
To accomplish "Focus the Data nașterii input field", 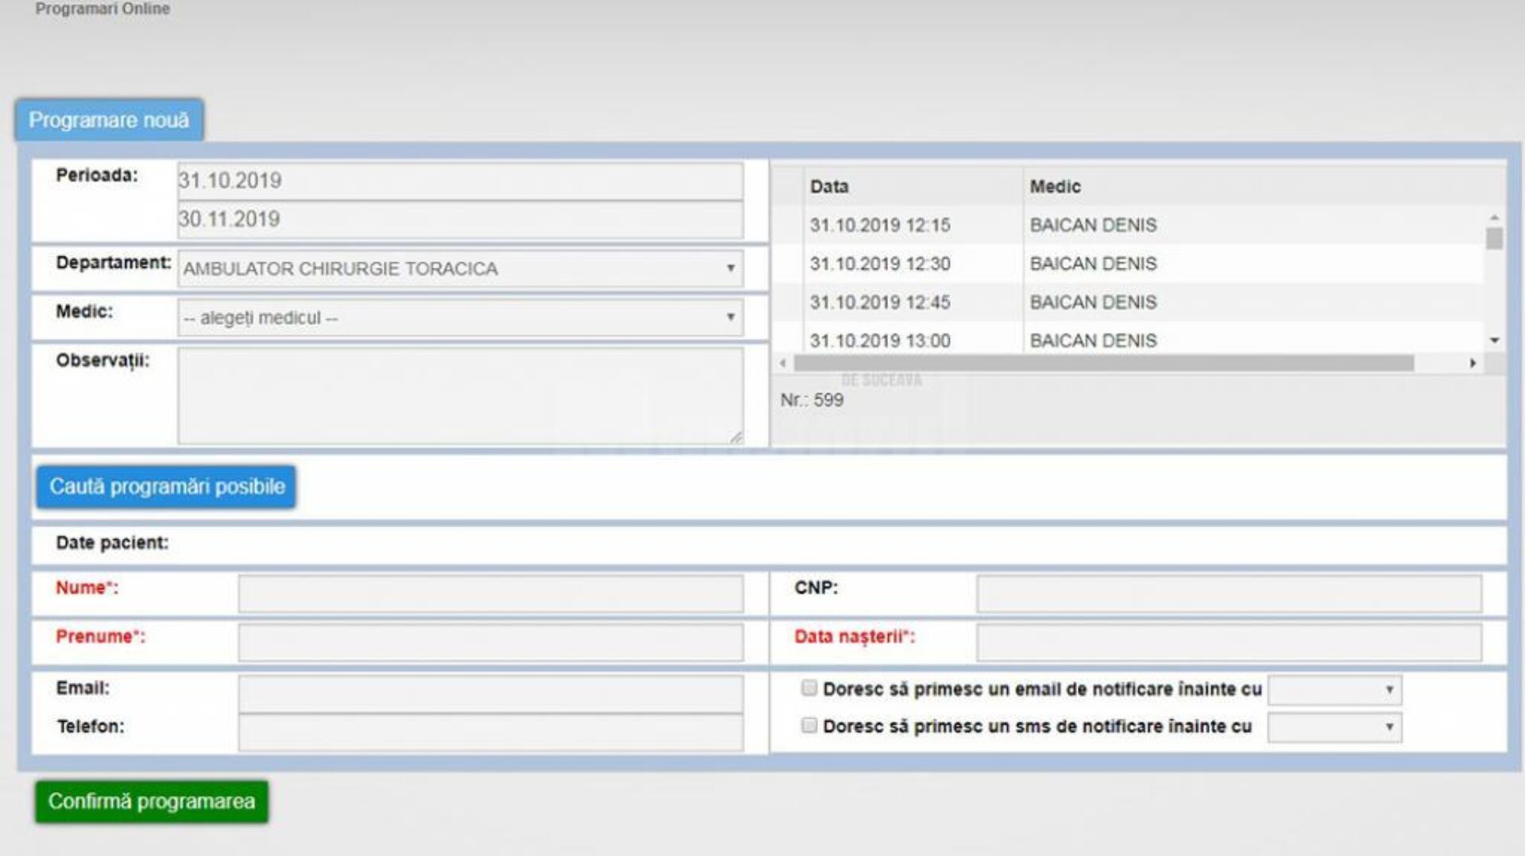I will click(x=1229, y=642).
